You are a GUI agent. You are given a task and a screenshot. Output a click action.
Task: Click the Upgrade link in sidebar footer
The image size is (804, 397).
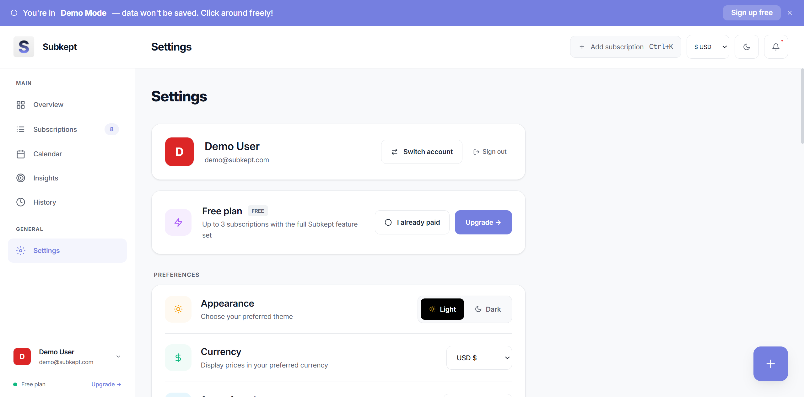point(106,384)
